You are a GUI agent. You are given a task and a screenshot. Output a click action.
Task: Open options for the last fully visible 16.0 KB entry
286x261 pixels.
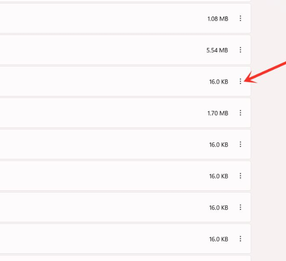pyautogui.click(x=240, y=239)
